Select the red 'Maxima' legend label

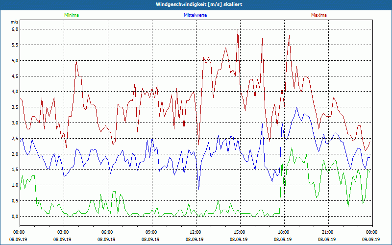[319, 15]
